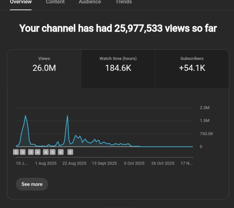234x208 pixels.
Task: Click the first video marker labeled 5
Action: pyautogui.click(x=16, y=152)
